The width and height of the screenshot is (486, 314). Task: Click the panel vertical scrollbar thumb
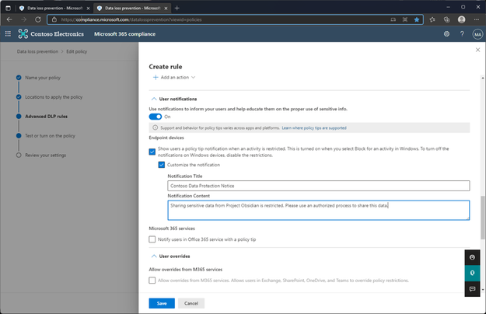pos(482,218)
